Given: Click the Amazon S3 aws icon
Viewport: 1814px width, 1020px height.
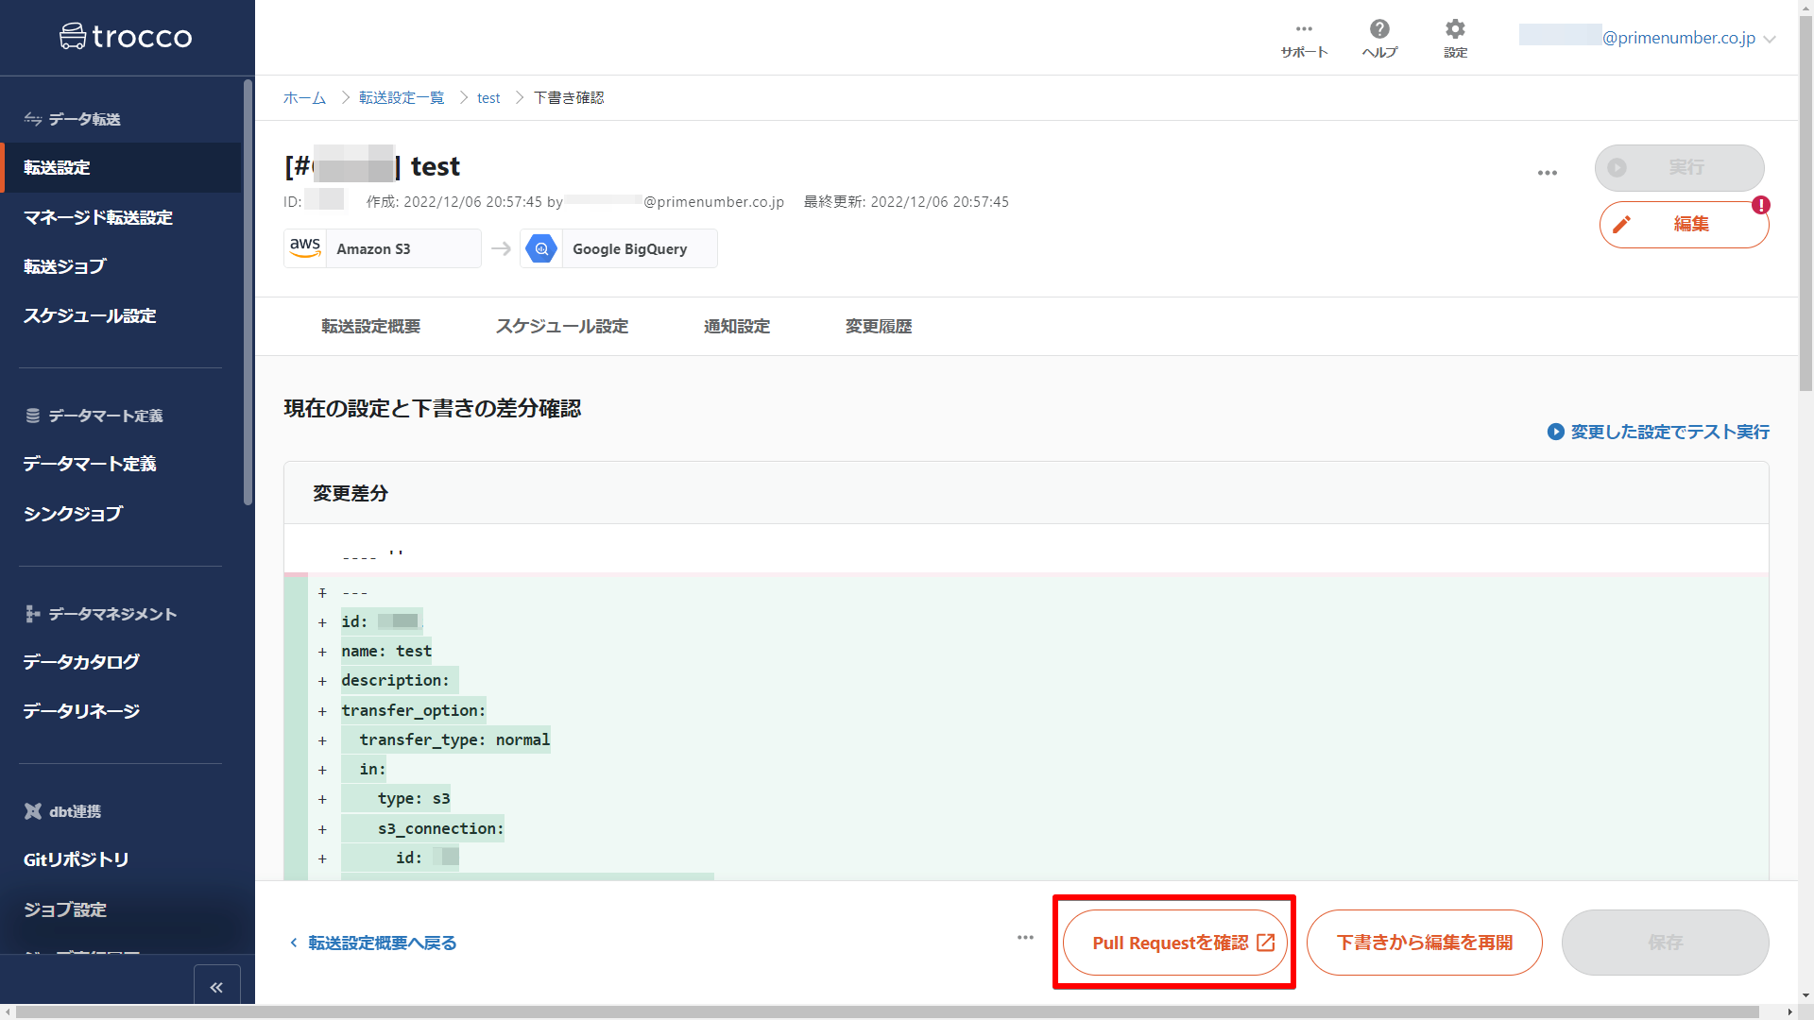Looking at the screenshot, I should pos(305,248).
